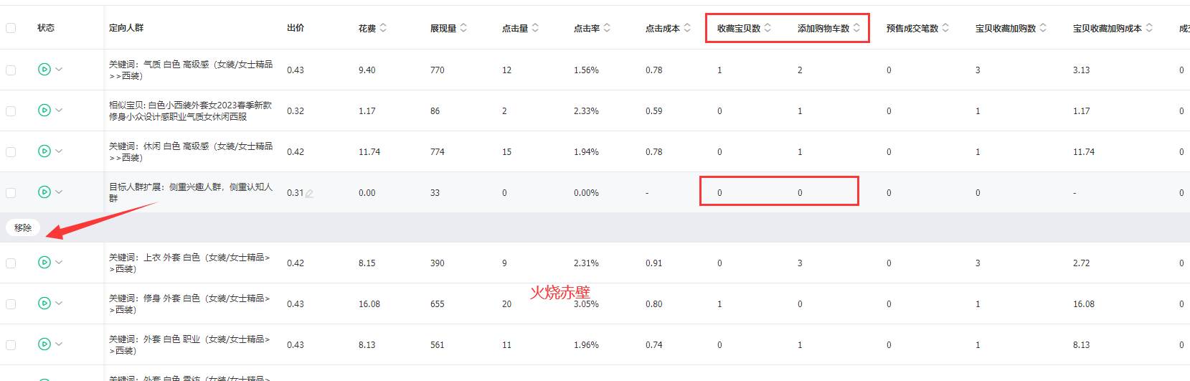The image size is (1190, 381).
Task: Sort by 宝贝收藏加购成本 column arrows
Action: pyautogui.click(x=1149, y=28)
